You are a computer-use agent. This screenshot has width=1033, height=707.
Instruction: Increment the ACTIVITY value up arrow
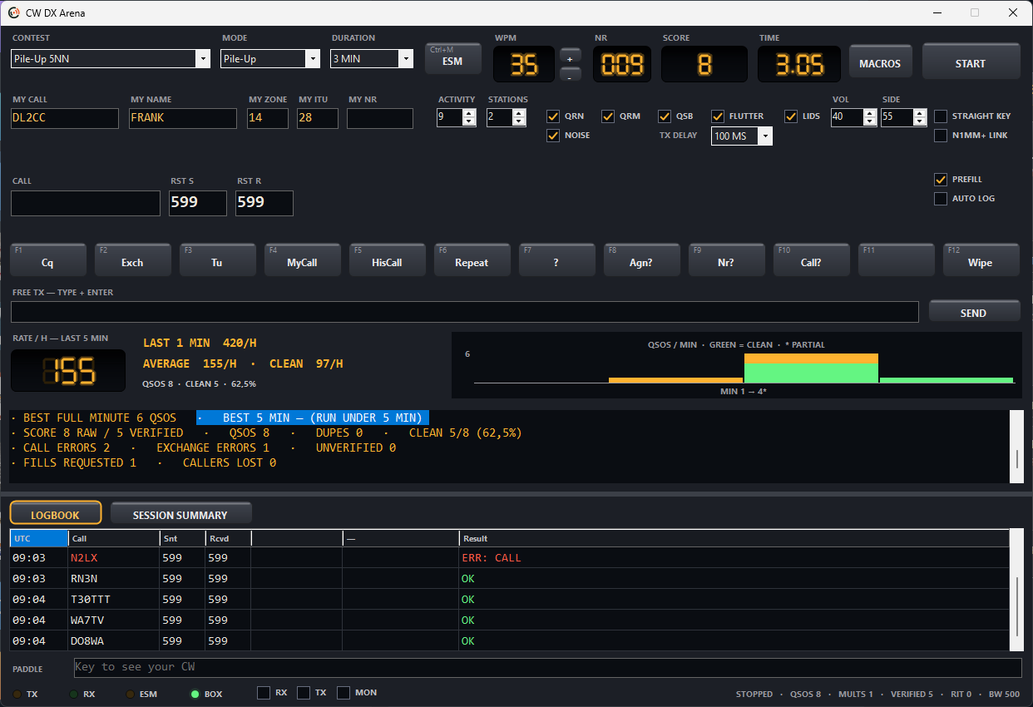[469, 113]
